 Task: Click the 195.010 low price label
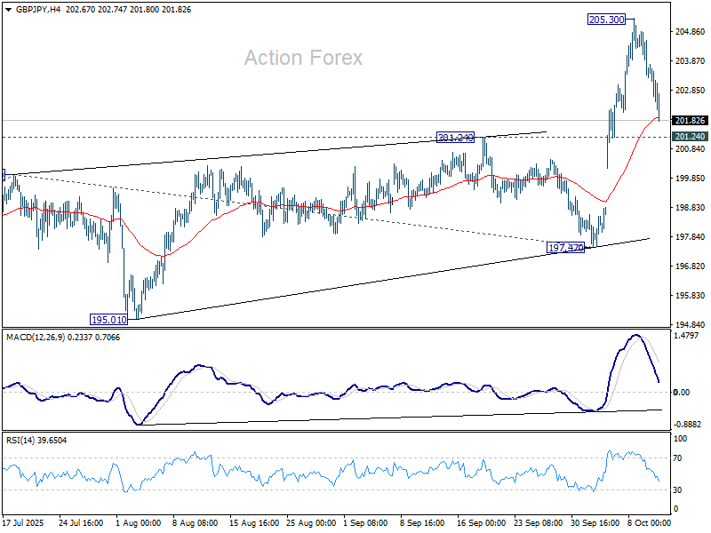pos(109,319)
